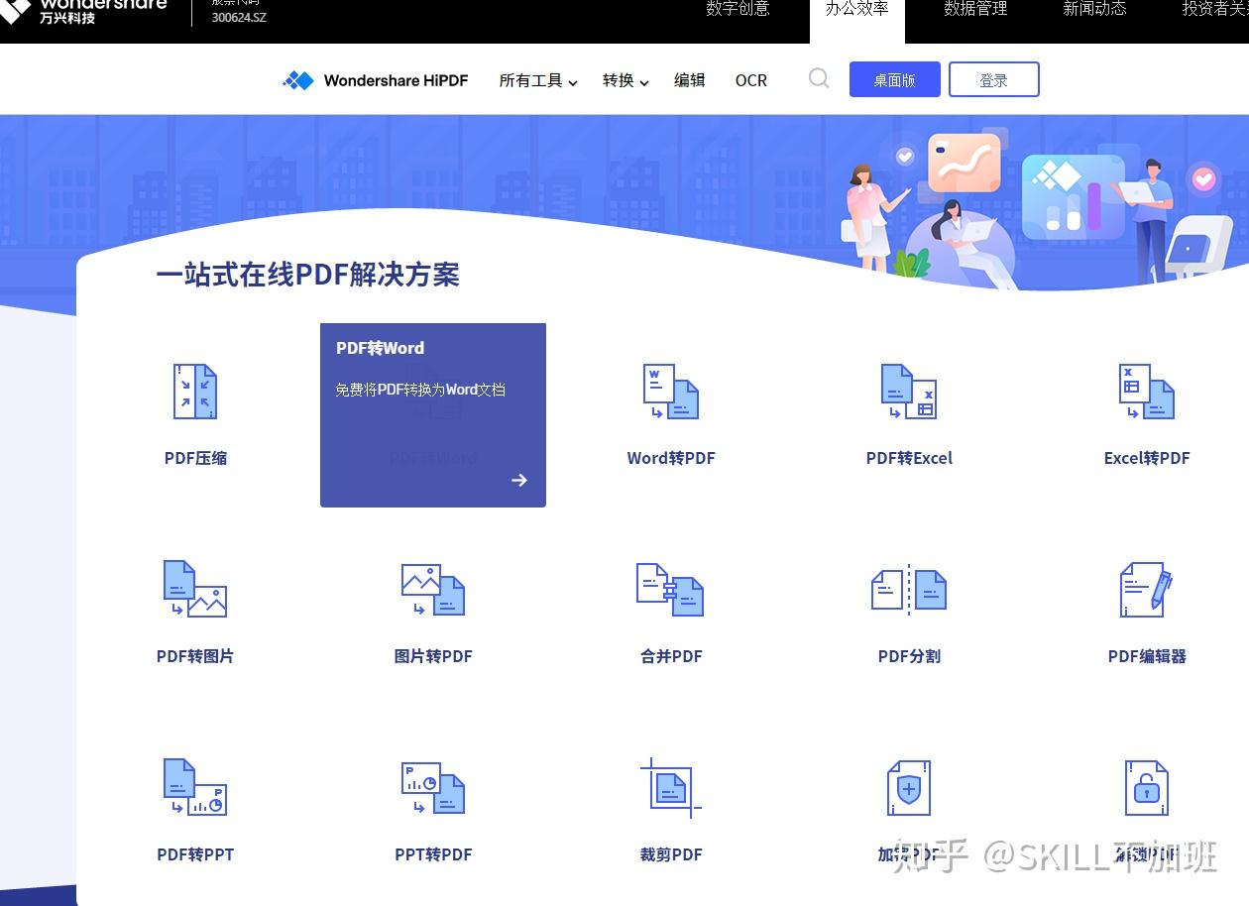Image resolution: width=1249 pixels, height=906 pixels.
Task: Open the PDF转Excel converter icon
Action: (x=909, y=391)
